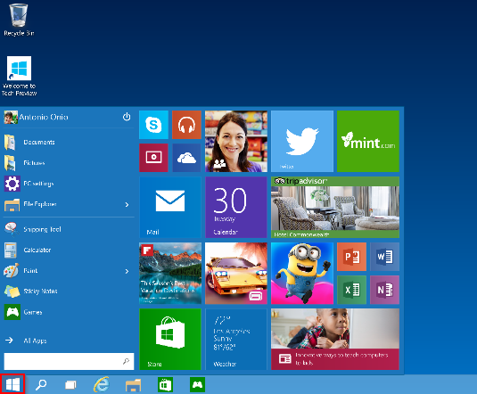Open the Mail tile
477x394 pixels.
[170, 207]
